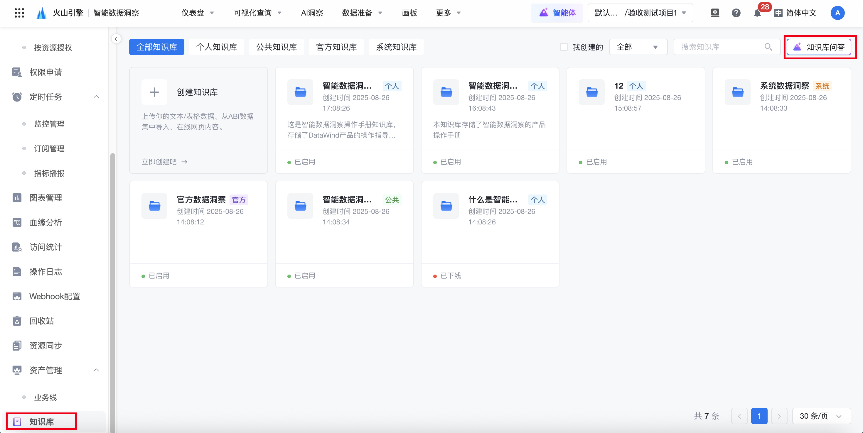This screenshot has height=433, width=863.
Task: Open the 回收站 recycle bin sidebar icon
Action: coord(17,321)
